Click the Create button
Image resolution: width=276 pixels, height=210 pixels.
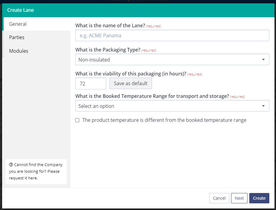pos(259,198)
